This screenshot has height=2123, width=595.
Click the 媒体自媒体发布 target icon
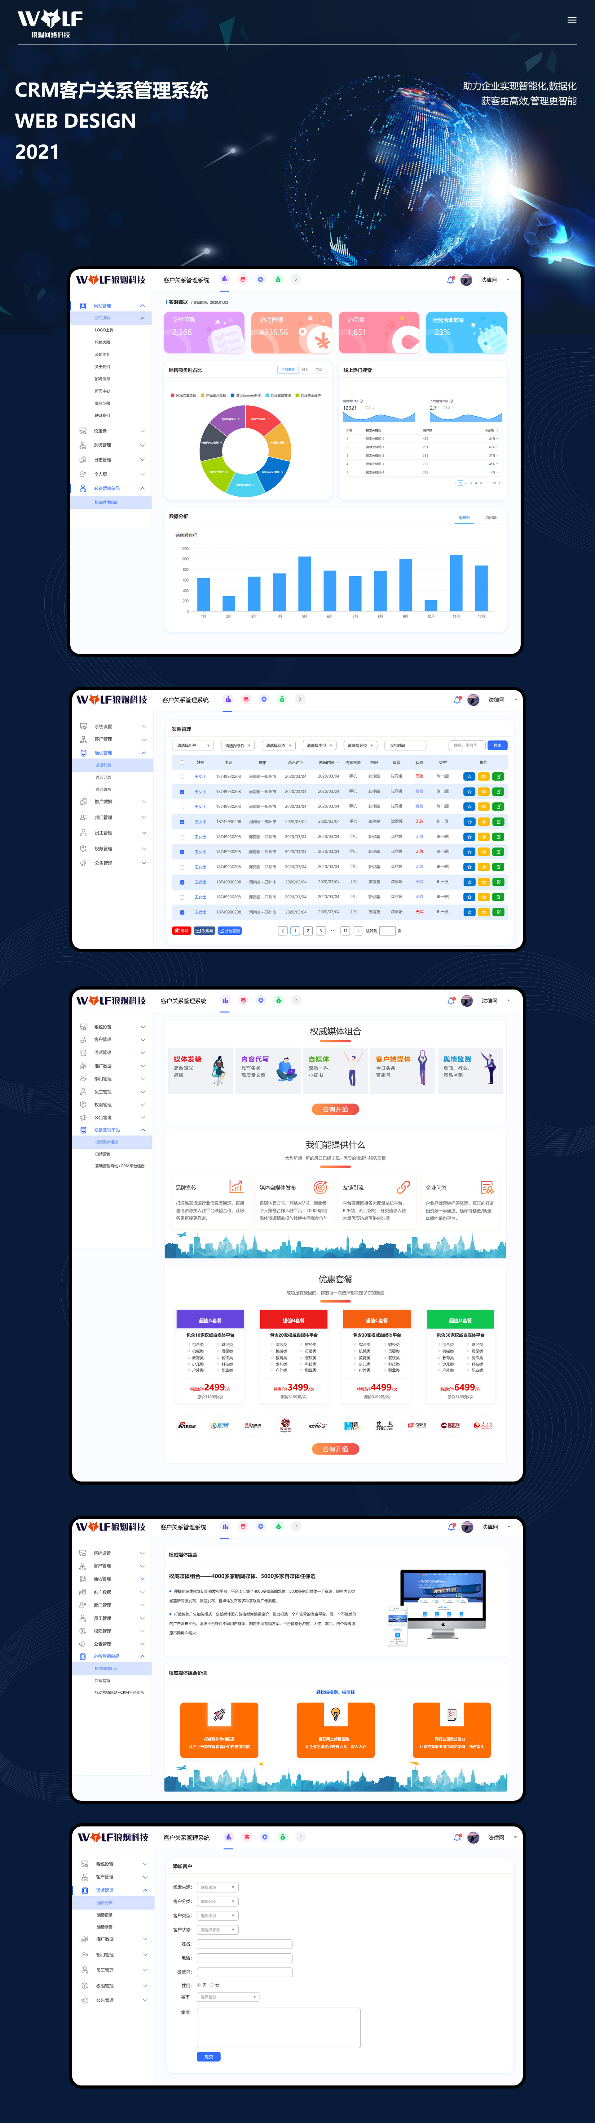coord(320,1187)
